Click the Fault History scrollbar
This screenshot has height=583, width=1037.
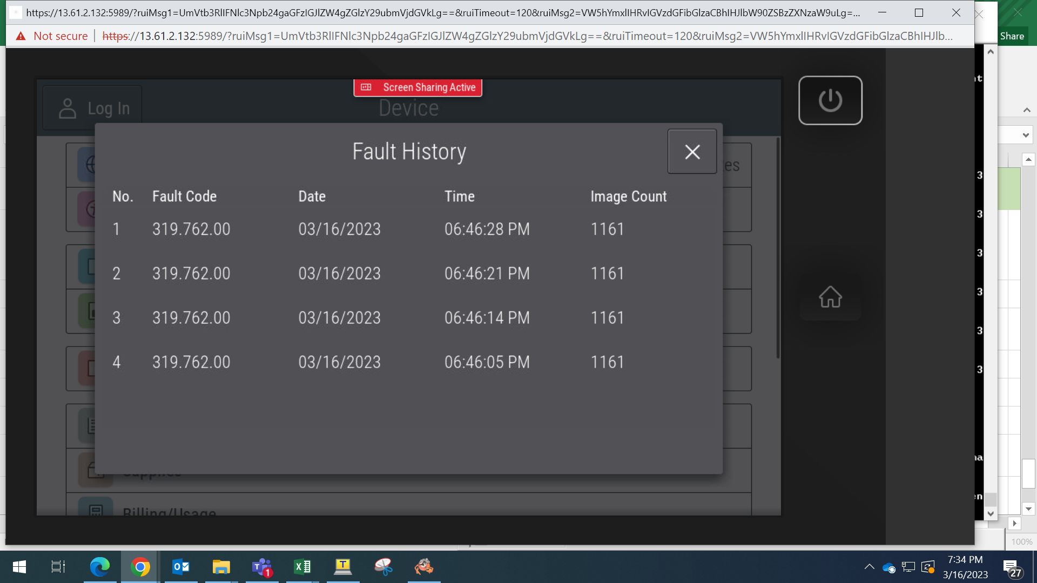click(x=778, y=248)
